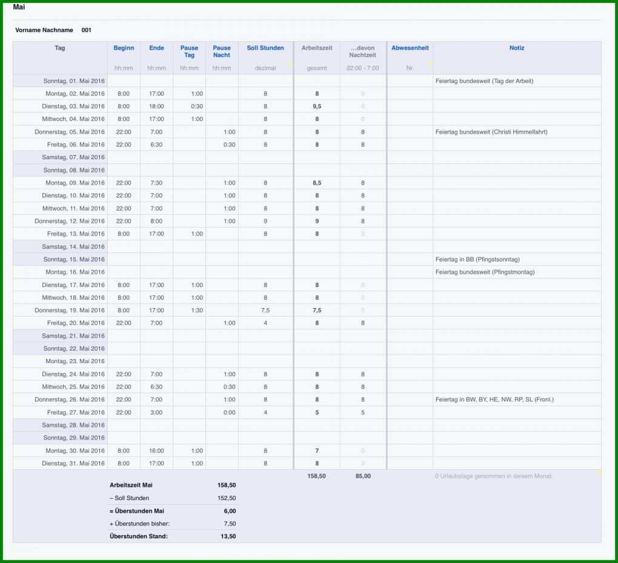Click Ende '7:30' on Montag, 09. Mai
This screenshot has width=618, height=563.
(156, 183)
